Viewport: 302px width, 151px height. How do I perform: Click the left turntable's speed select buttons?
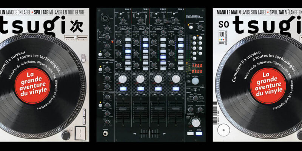(84, 117)
